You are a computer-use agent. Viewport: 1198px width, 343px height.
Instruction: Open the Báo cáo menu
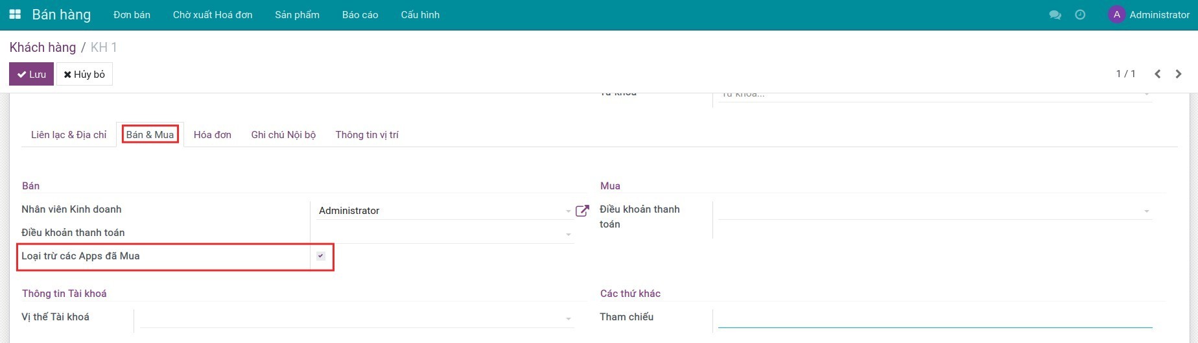coord(360,15)
